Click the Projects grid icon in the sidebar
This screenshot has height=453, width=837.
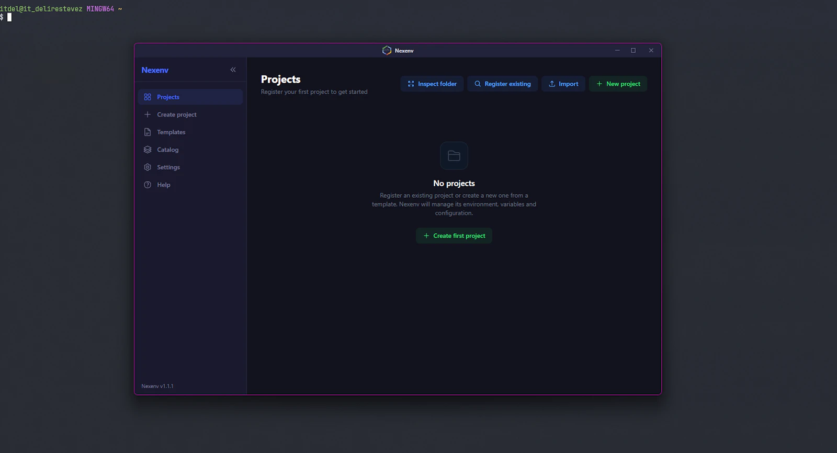(148, 97)
